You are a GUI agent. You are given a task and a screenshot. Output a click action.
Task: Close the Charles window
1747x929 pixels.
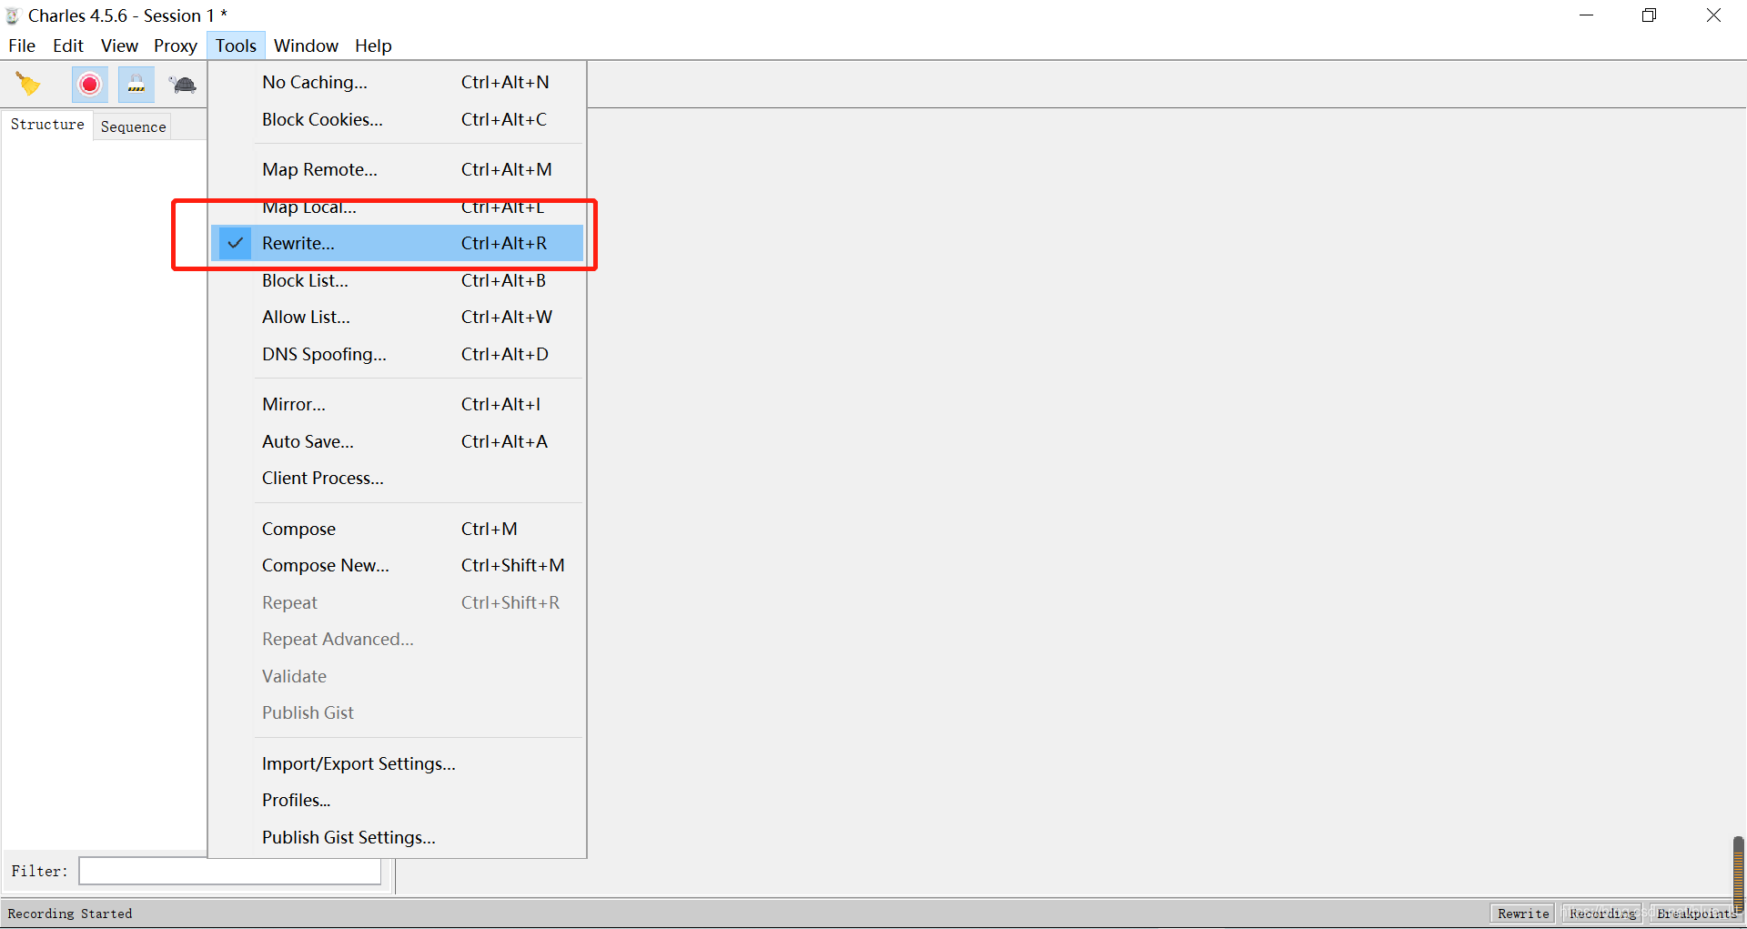click(1713, 15)
